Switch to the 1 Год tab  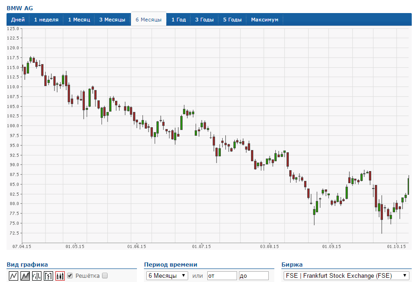click(179, 20)
